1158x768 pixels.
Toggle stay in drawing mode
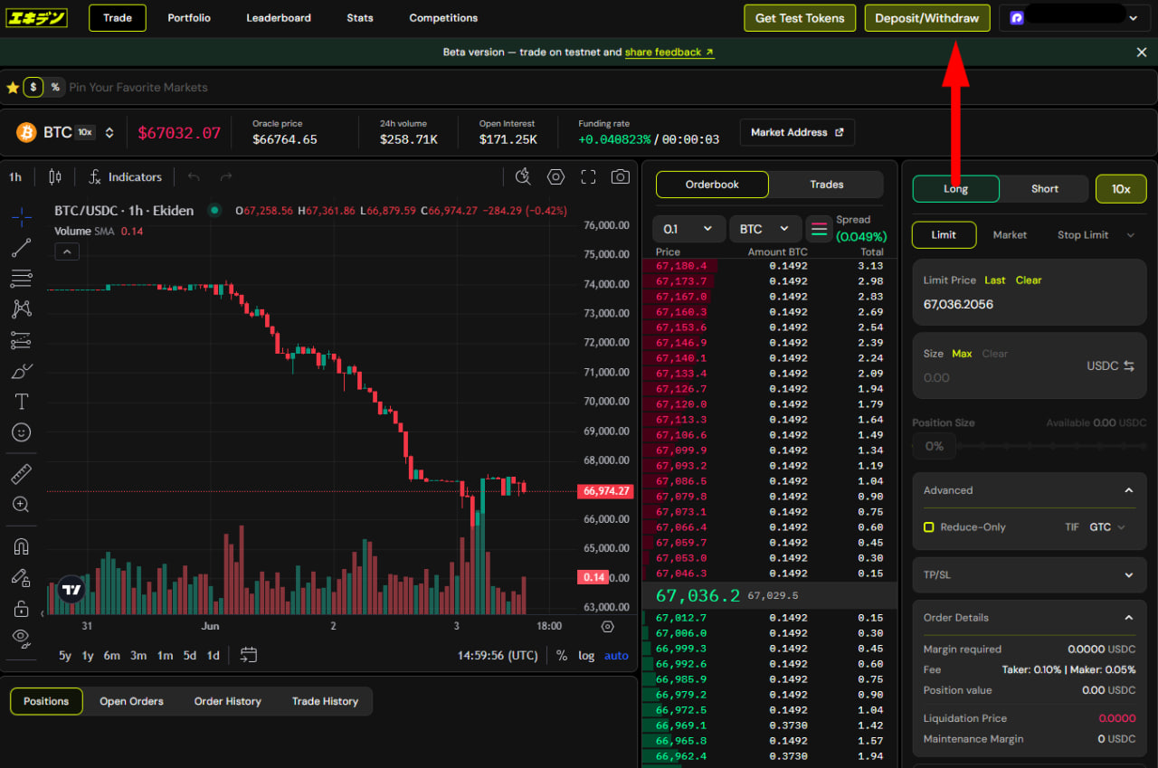coord(22,577)
